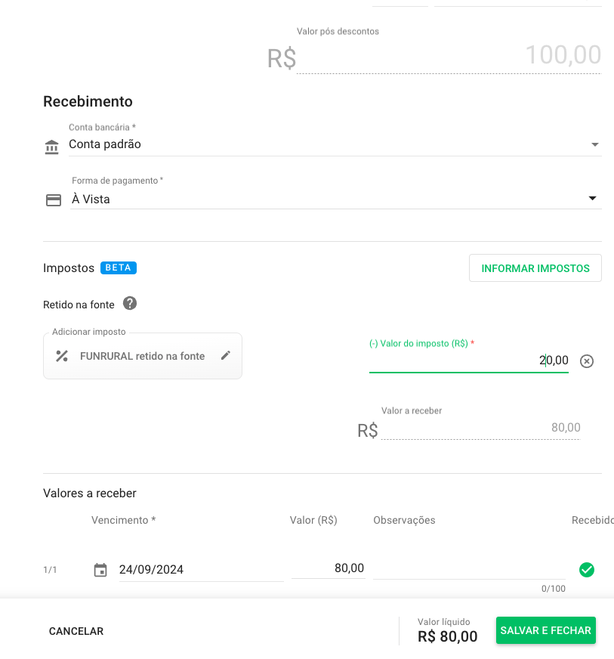This screenshot has height=659, width=614.
Task: Click the pencil edit icon on FUNRURAL tax
Action: (x=225, y=355)
